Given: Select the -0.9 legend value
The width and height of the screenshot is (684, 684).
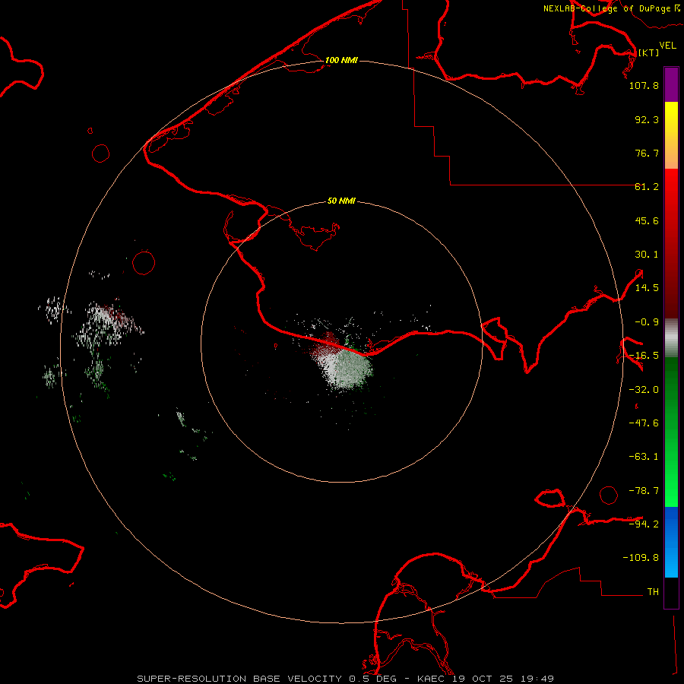Looking at the screenshot, I should 647,322.
